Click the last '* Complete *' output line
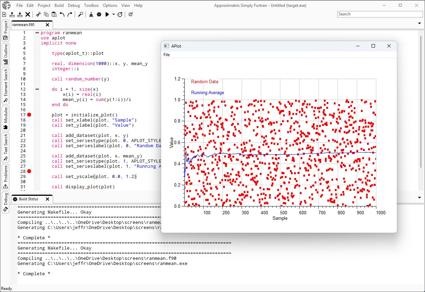The width and height of the screenshot is (425, 292). tap(34, 274)
